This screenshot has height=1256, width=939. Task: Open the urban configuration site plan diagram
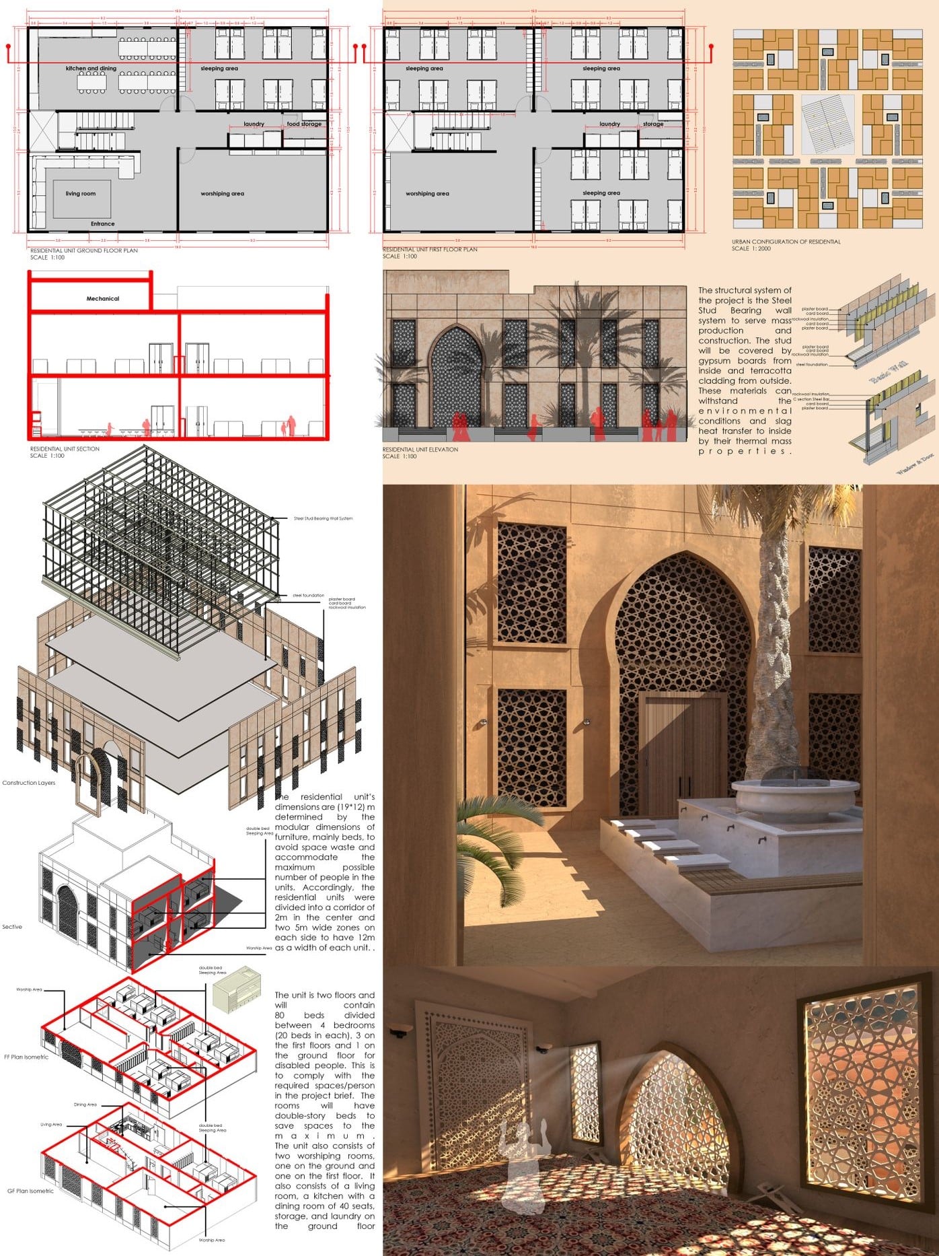(x=828, y=131)
